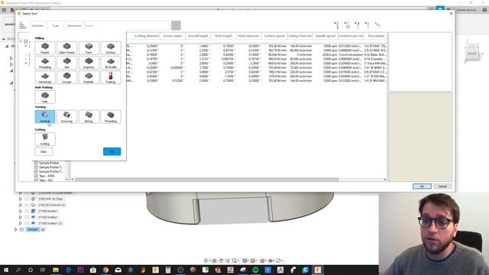Choose the Face milling operation
This screenshot has width=489, height=275.
89,47
